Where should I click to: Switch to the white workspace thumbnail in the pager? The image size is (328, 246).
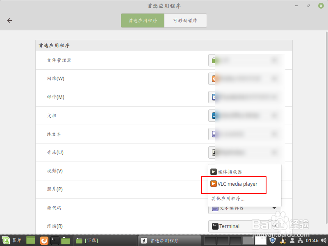261,241
